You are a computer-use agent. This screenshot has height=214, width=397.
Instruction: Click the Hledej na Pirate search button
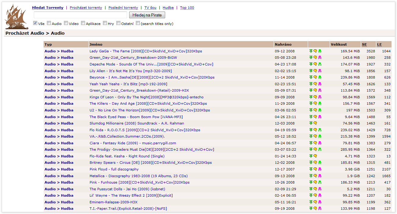click(x=147, y=15)
